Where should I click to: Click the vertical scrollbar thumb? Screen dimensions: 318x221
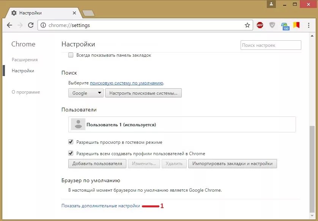click(312, 169)
